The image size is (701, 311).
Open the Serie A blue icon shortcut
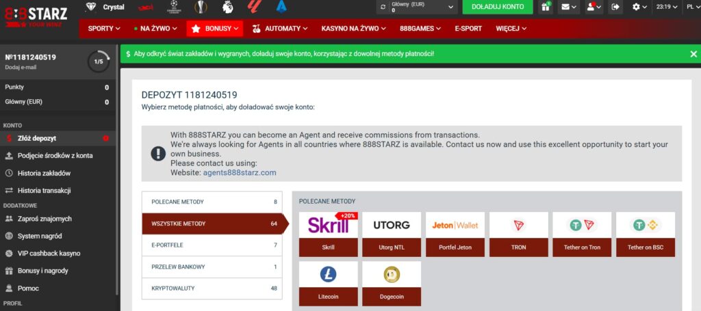coord(281,6)
